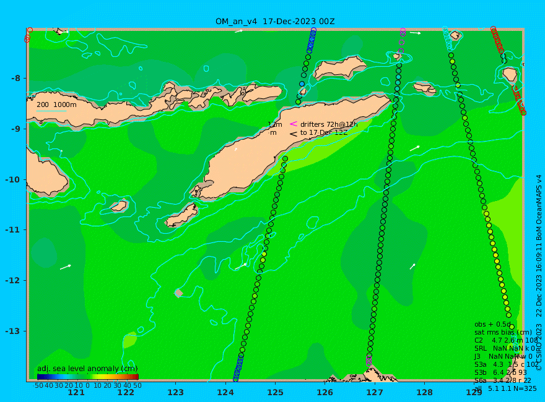The height and width of the screenshot is (402, 545).
Task: Click the cyan contour legend line under "200 1000m"
Action: point(51,111)
